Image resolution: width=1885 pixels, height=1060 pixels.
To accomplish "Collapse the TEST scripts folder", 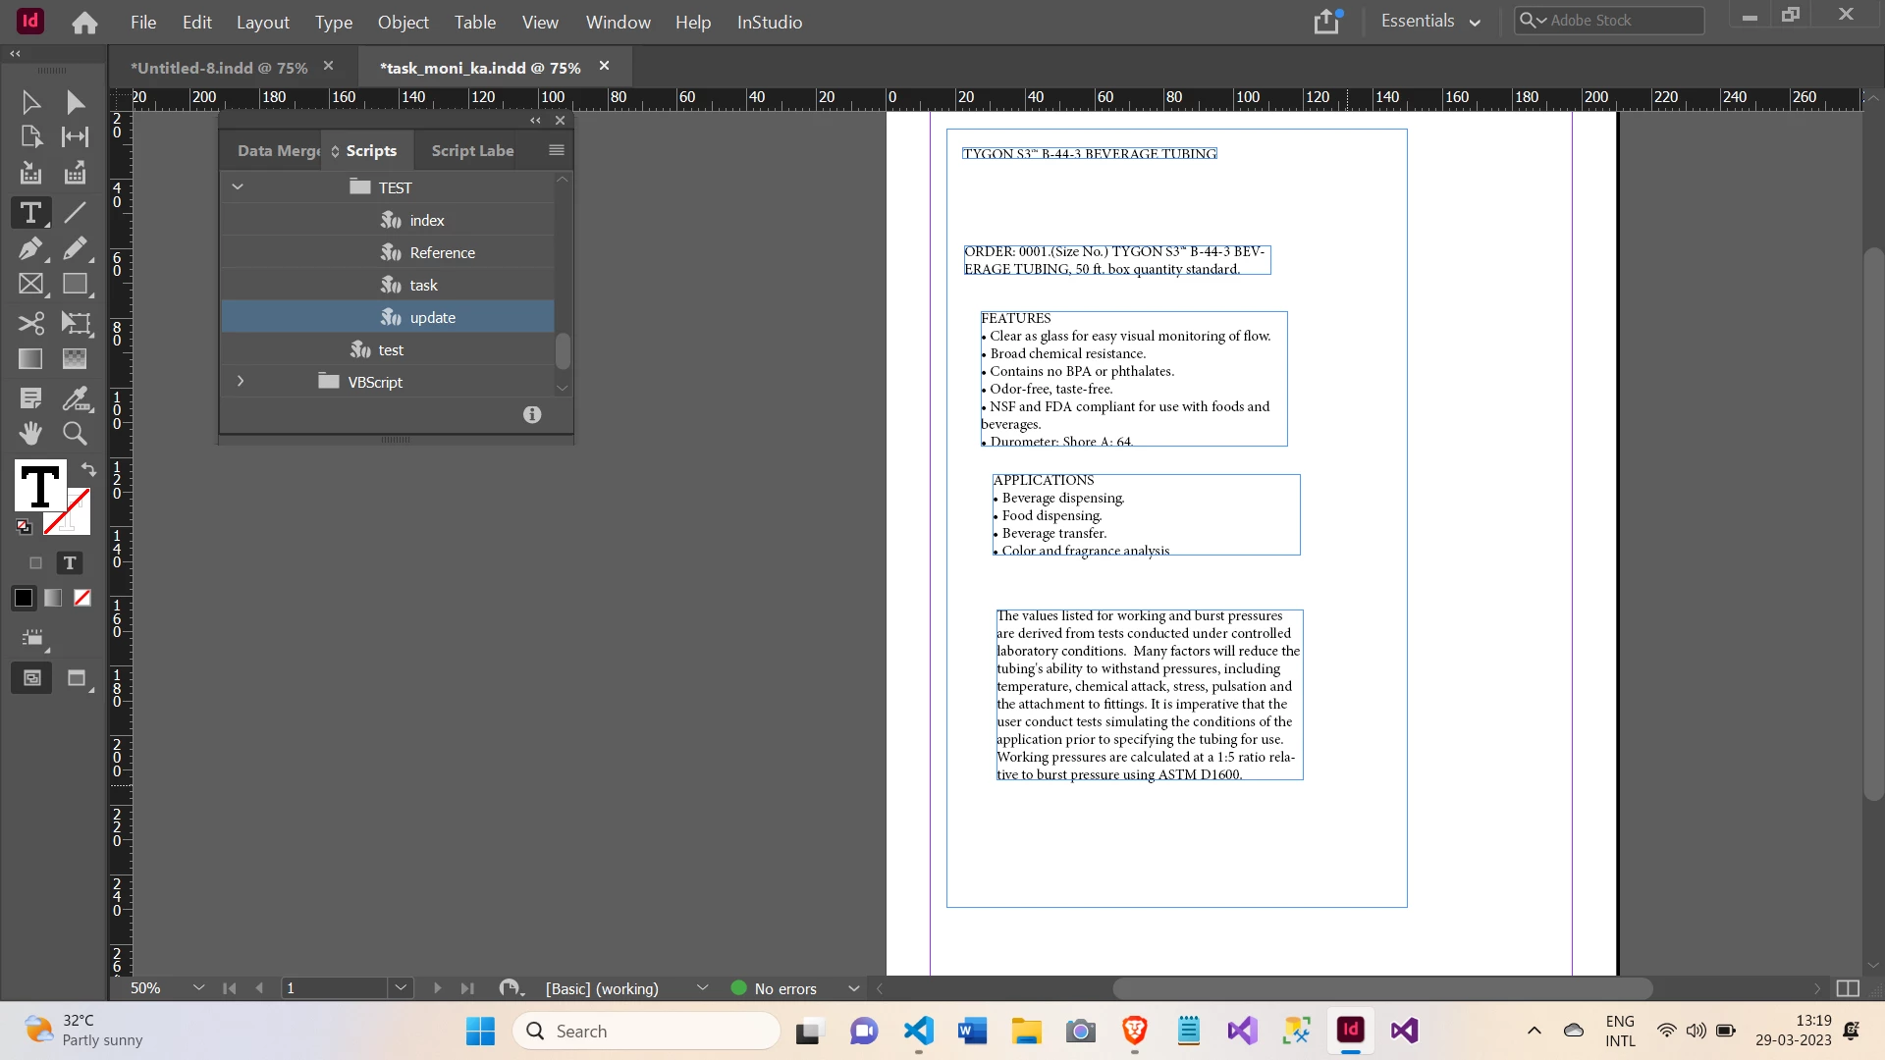I will pyautogui.click(x=238, y=186).
